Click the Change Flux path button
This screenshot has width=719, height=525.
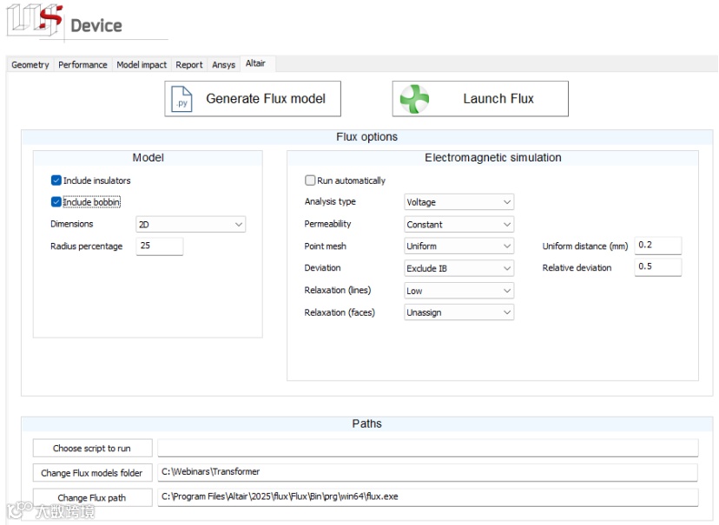tap(92, 498)
